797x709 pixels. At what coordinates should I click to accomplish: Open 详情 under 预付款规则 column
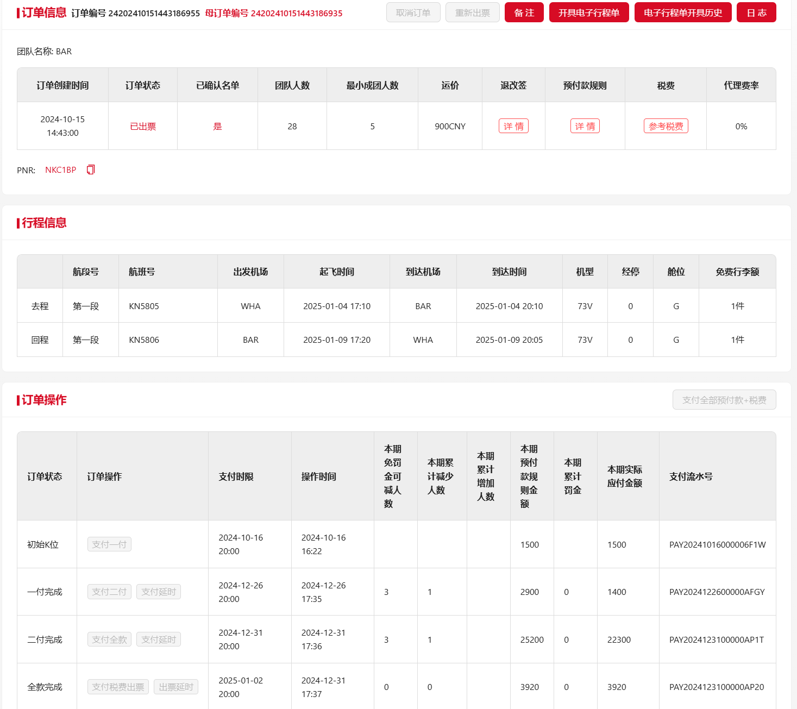pos(585,126)
